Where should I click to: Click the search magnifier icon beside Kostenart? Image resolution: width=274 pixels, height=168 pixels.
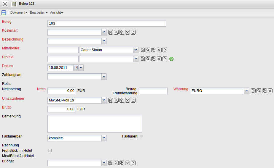coord(116,32)
